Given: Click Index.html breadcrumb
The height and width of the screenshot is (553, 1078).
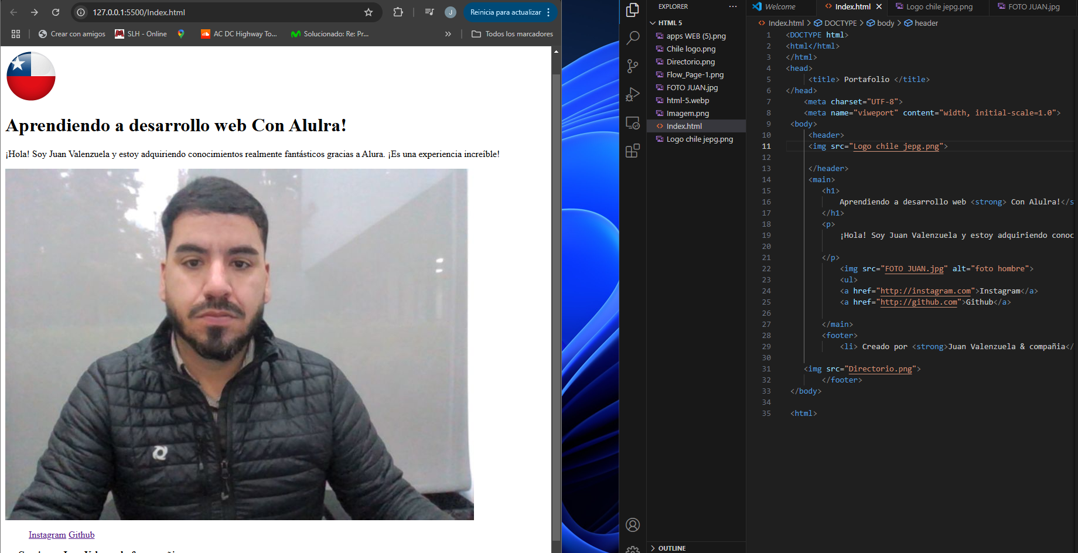Looking at the screenshot, I should (785, 23).
